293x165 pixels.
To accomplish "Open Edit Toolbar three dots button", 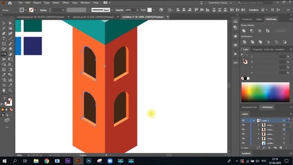I will (7, 127).
